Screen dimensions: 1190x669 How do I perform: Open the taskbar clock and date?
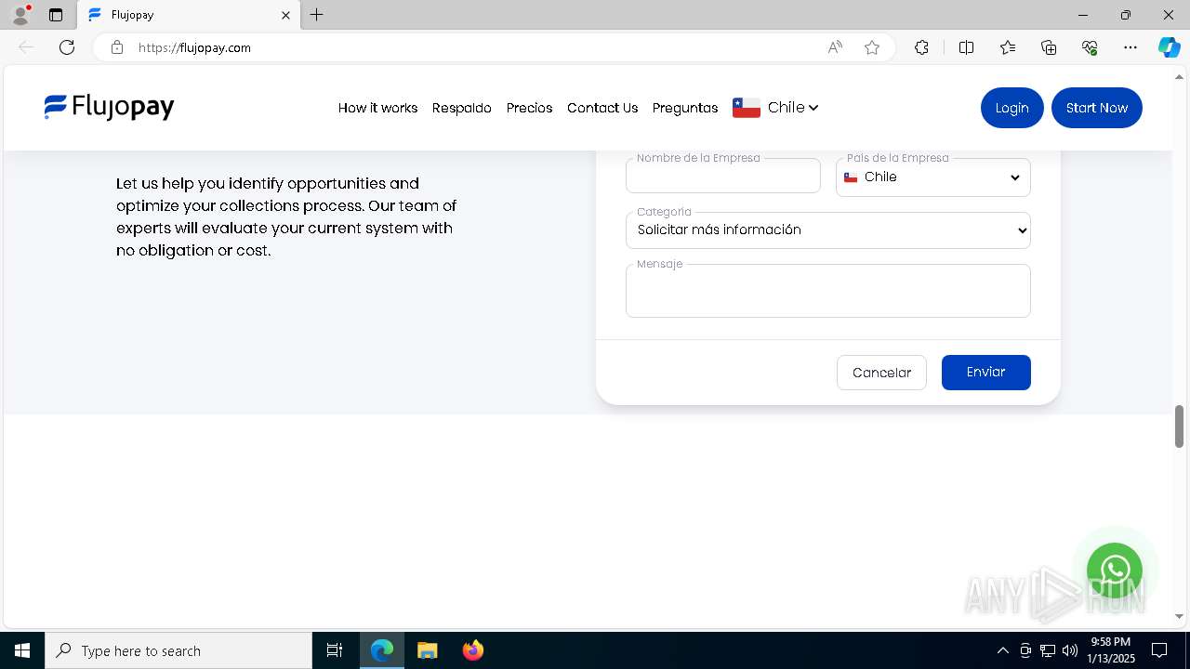click(1111, 650)
